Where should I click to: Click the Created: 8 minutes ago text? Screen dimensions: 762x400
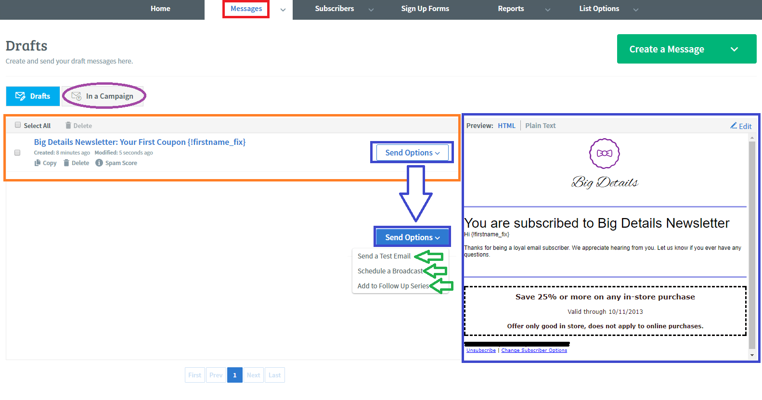pyautogui.click(x=62, y=153)
